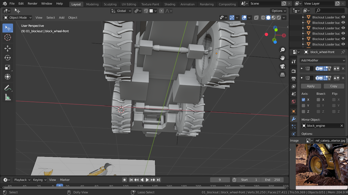Click the Scene name field
The width and height of the screenshot is (348, 195).
(x=265, y=4)
